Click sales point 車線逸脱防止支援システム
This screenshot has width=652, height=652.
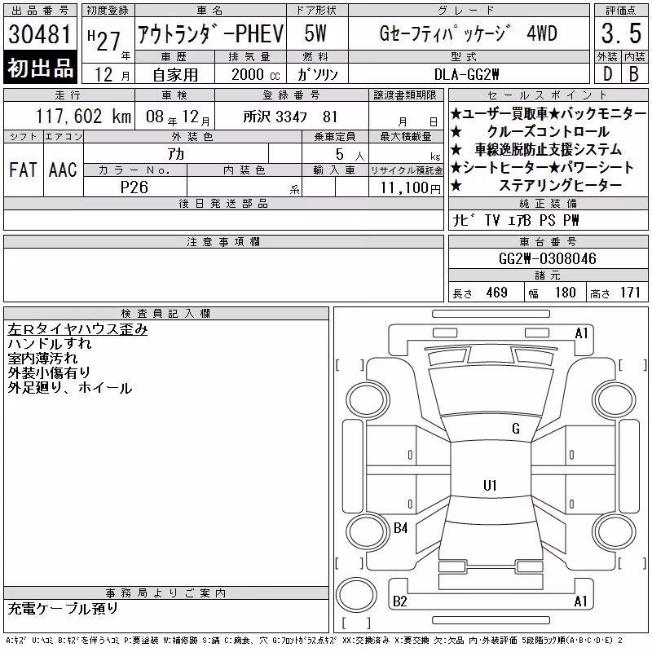coord(548,149)
